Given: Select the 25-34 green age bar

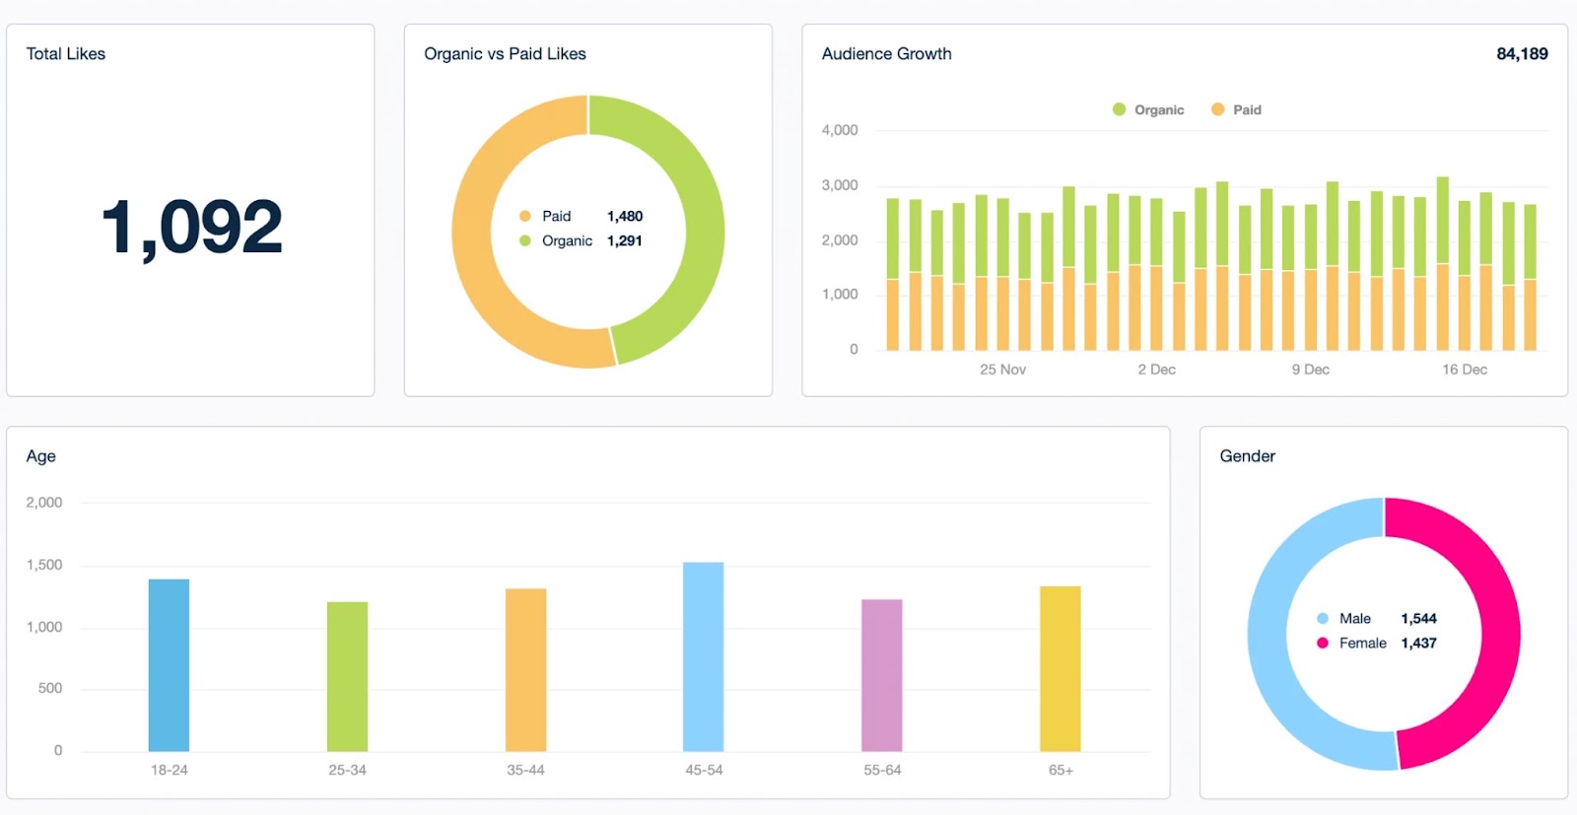Looking at the screenshot, I should 347,676.
